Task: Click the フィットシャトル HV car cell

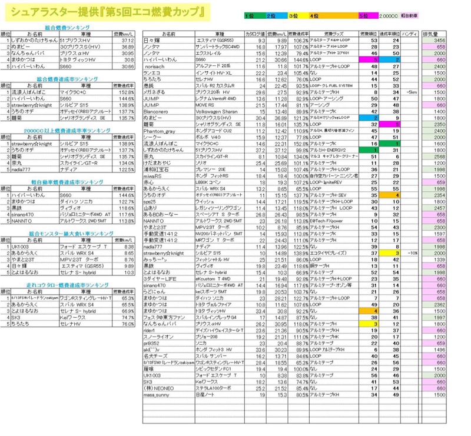Action: (220, 259)
